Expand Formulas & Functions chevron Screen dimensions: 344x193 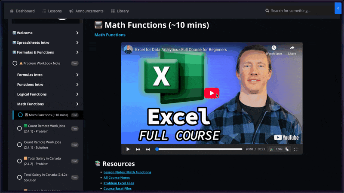coord(77,52)
